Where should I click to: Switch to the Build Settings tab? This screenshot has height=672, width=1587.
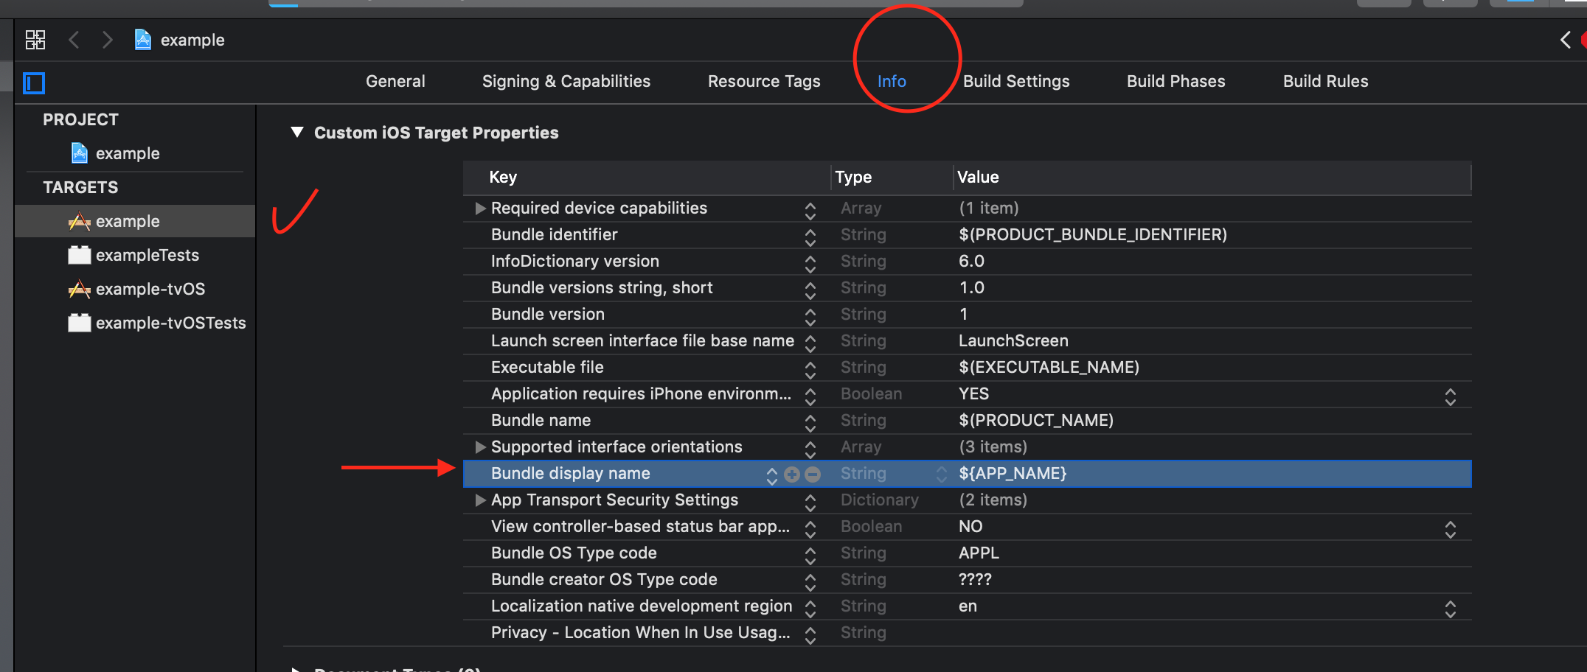pyautogui.click(x=1016, y=81)
